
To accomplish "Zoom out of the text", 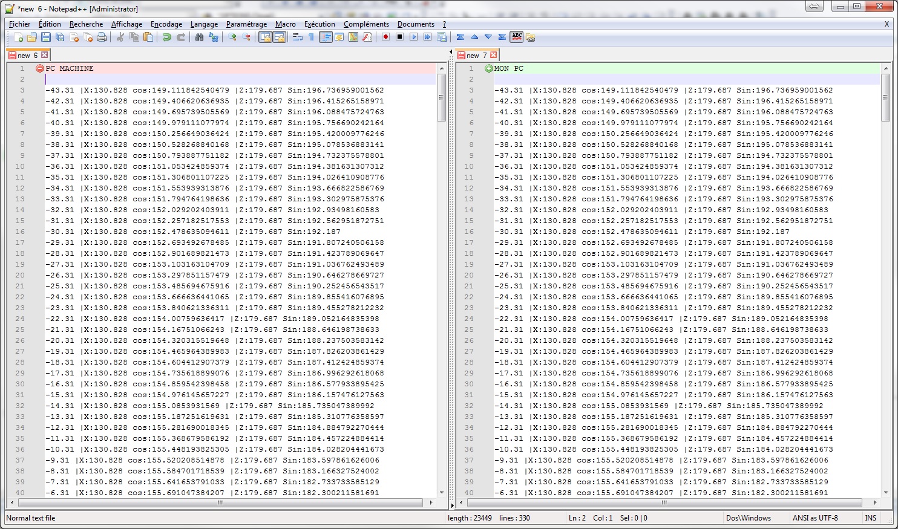I will [246, 37].
